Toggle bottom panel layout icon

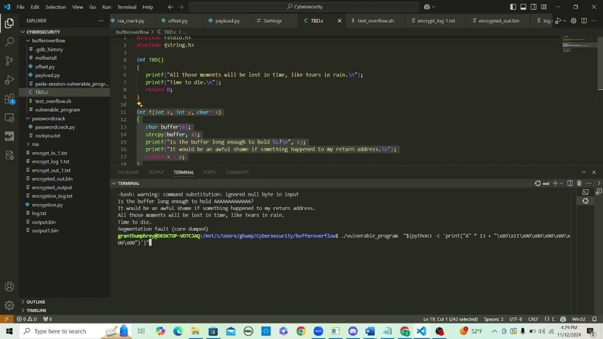pos(523,7)
